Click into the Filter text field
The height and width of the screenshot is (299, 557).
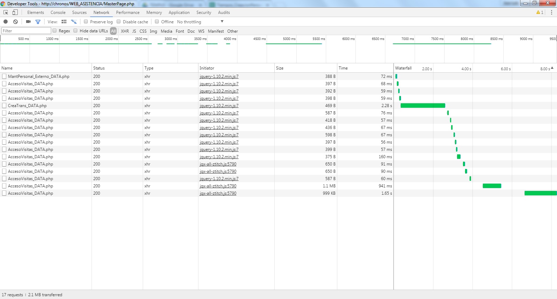(x=26, y=31)
